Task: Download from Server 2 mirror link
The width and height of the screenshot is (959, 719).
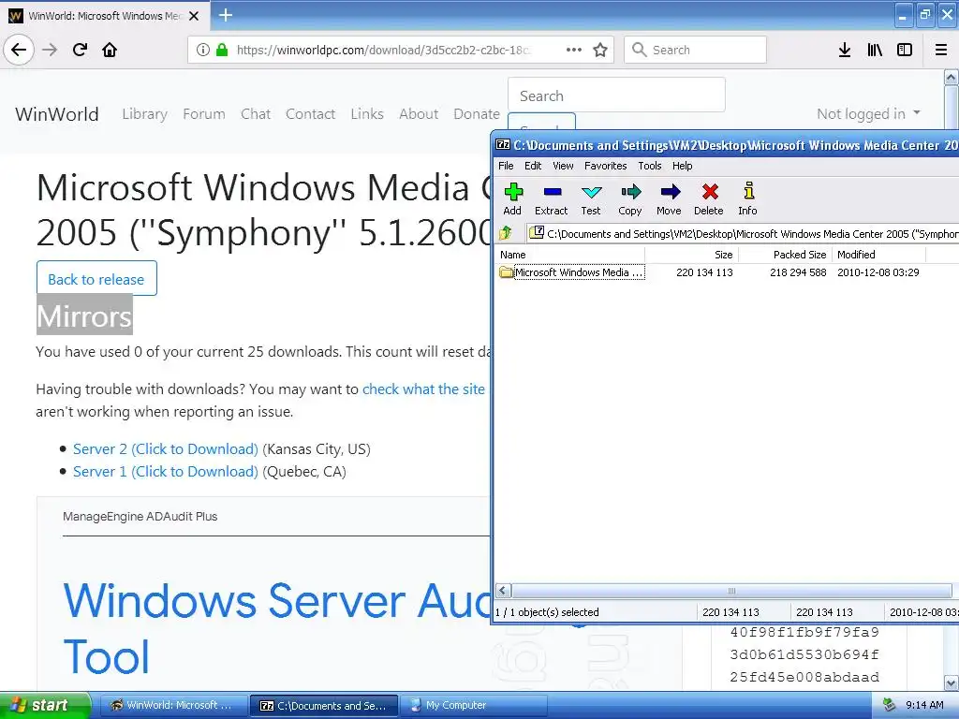Action: tap(166, 448)
